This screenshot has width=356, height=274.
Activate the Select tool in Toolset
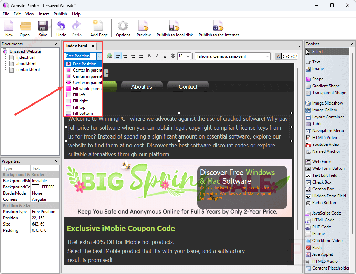327,52
